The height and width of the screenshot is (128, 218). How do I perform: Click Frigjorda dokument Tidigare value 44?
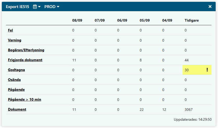coord(187,60)
